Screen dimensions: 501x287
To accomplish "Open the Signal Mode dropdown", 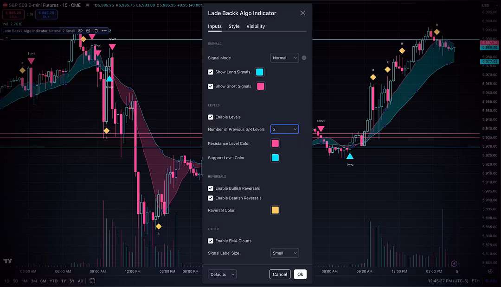I will tap(284, 58).
